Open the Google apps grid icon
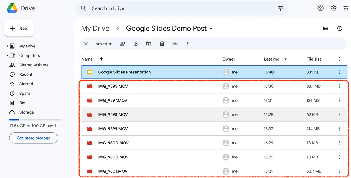Image resolution: width=351 pixels, height=178 pixels. point(346,8)
